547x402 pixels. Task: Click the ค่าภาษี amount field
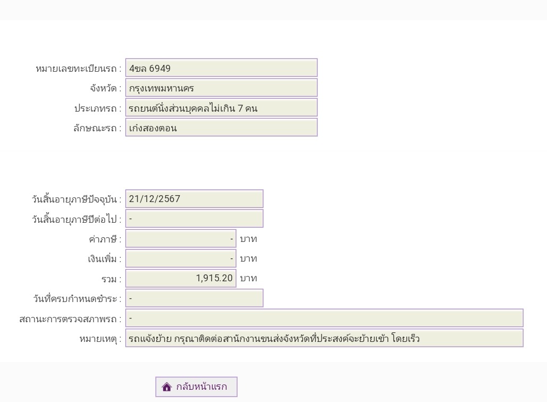pyautogui.click(x=181, y=239)
